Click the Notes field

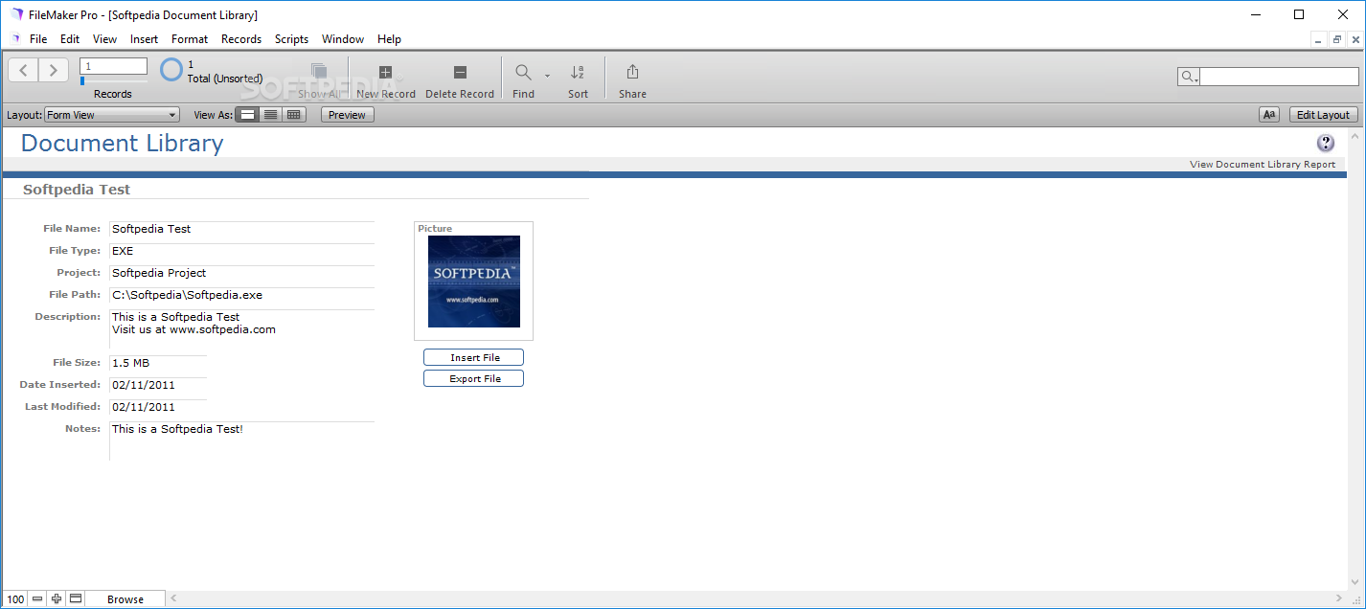click(242, 440)
